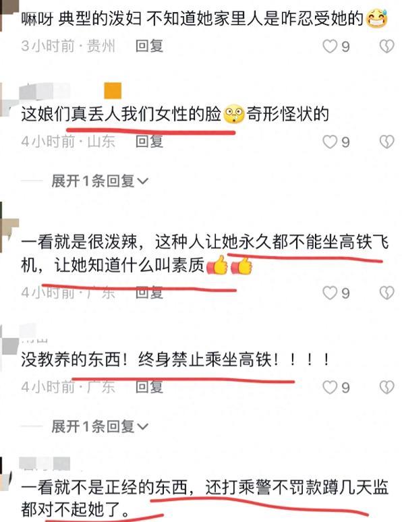Open avatar of the 山东 commenter
This screenshot has height=522, width=402.
click(x=6, y=99)
